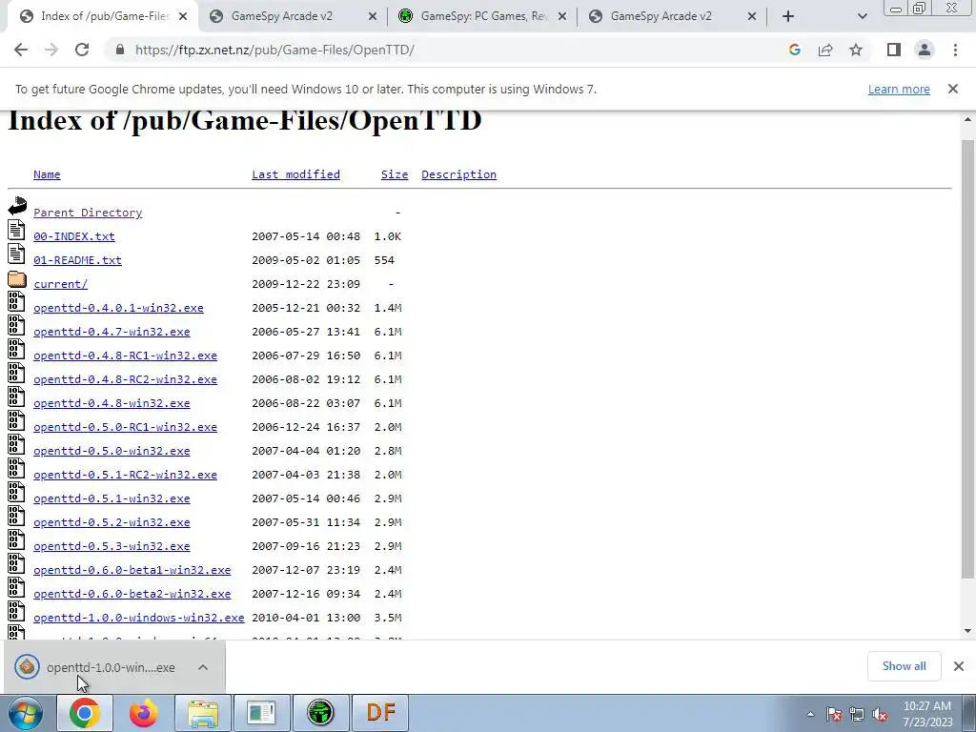Download openttd-0.4.8-RC2-win32.exe
The height and width of the screenshot is (732, 976).
pyautogui.click(x=125, y=379)
